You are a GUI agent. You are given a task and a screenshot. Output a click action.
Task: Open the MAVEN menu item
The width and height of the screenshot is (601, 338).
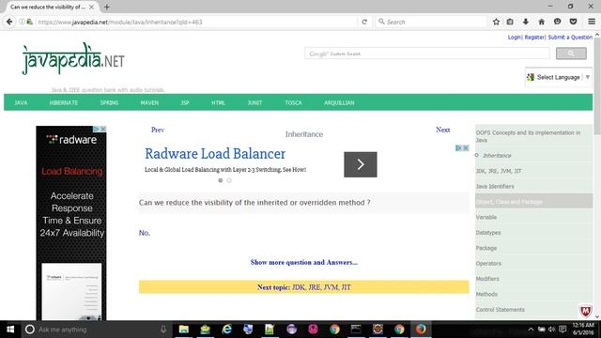[x=149, y=102]
